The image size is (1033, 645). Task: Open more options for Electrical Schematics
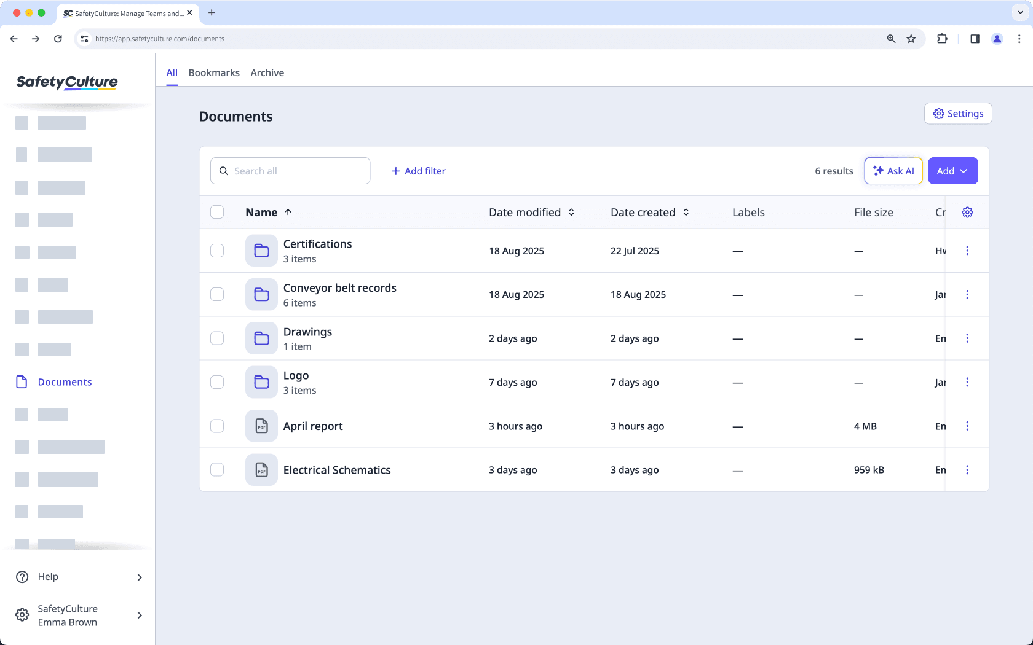[967, 470]
